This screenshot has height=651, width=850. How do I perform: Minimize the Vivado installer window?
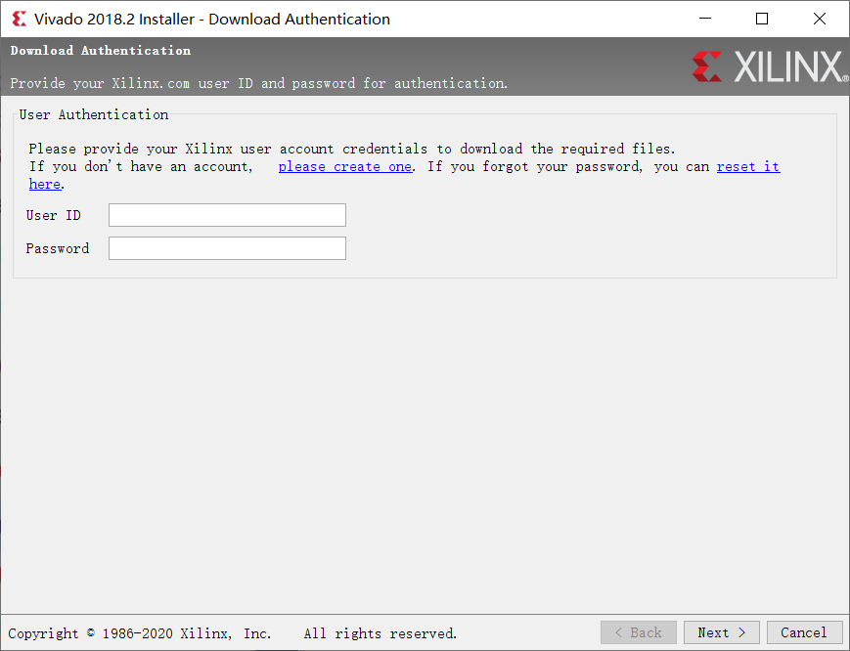(x=705, y=19)
